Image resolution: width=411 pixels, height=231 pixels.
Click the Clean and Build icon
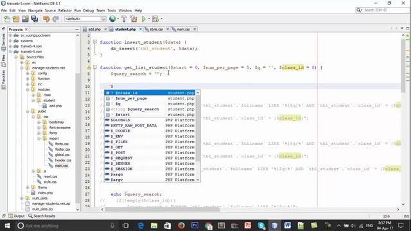pos(134,19)
